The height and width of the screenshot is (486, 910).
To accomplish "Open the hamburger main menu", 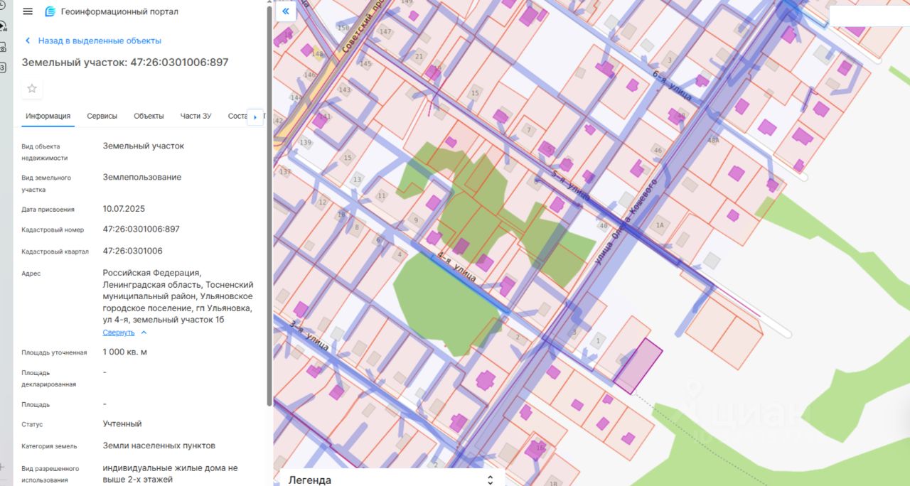I will (28, 11).
